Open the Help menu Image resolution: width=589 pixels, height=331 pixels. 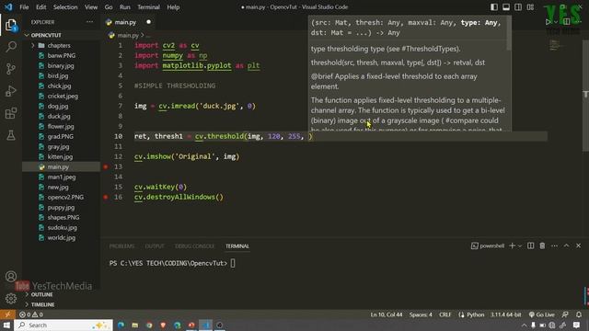point(173,7)
